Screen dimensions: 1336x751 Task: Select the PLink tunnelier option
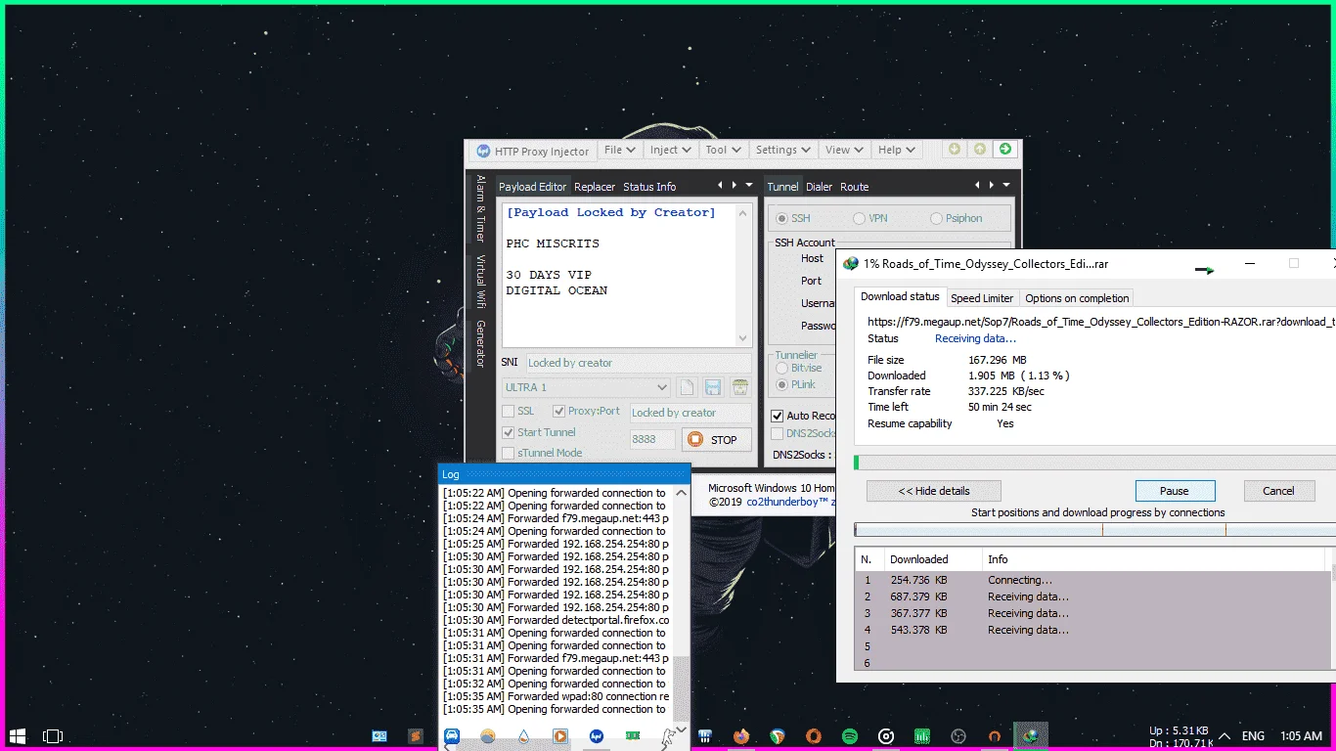coord(781,384)
